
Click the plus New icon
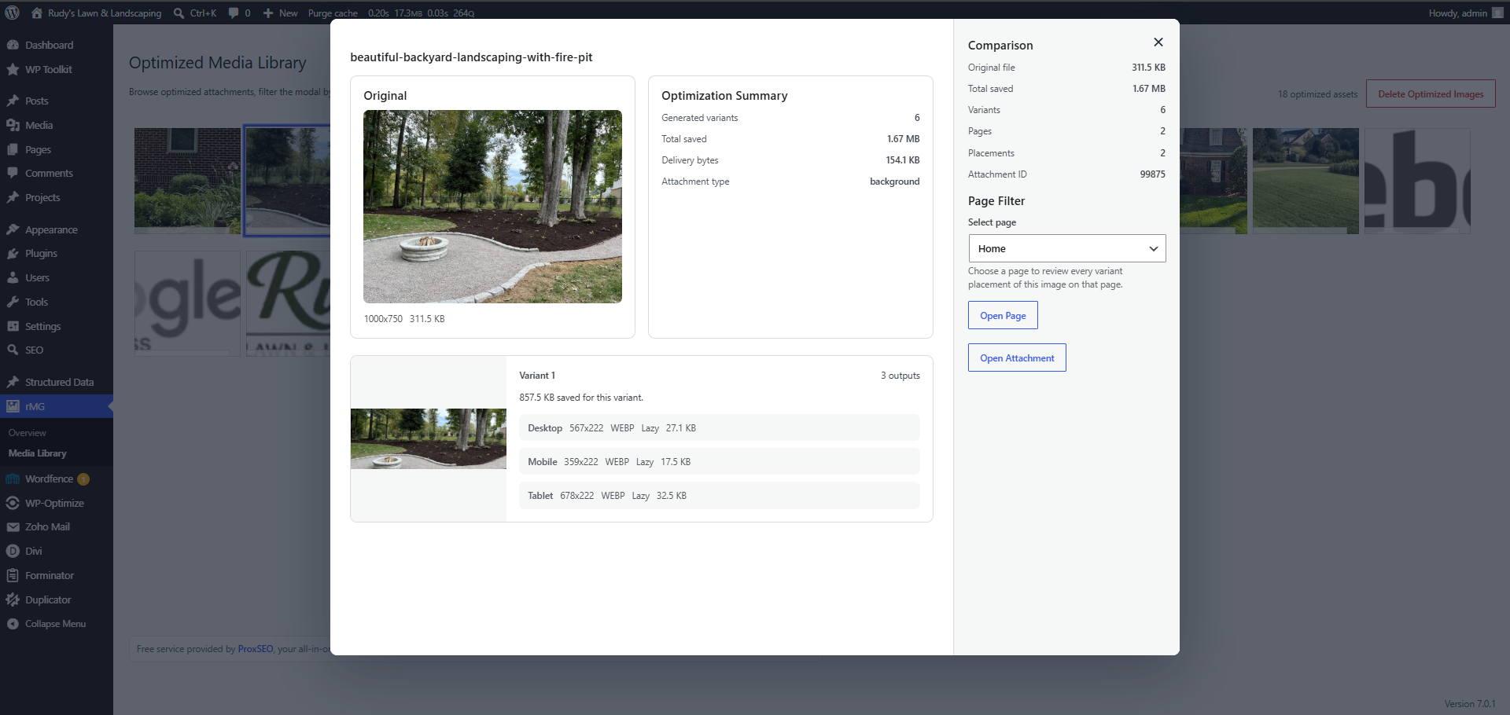tap(268, 13)
